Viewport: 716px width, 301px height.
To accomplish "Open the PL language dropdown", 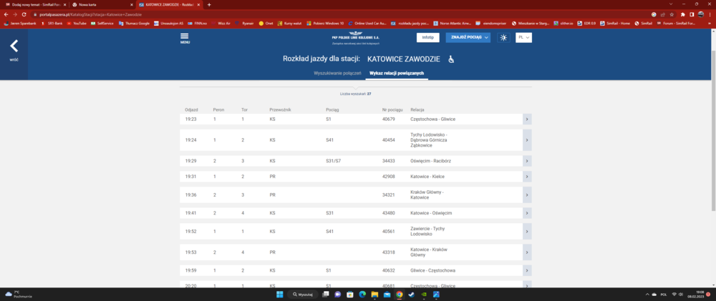I will tap(523, 37).
